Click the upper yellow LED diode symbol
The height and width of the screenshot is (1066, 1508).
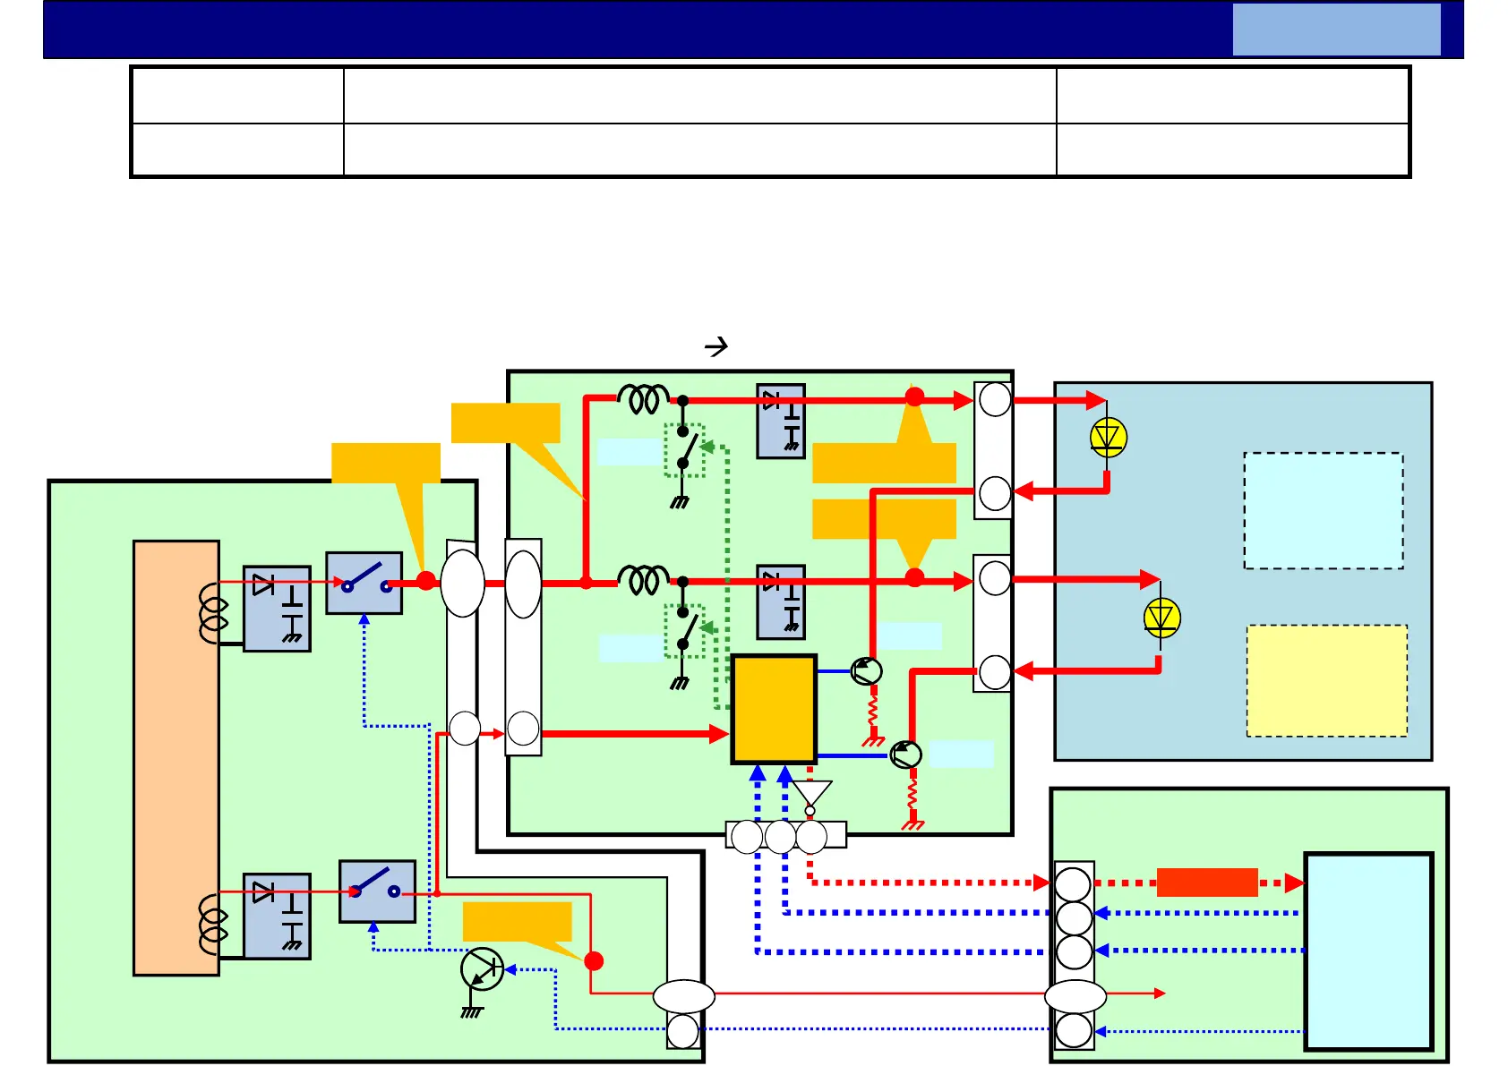(1109, 438)
